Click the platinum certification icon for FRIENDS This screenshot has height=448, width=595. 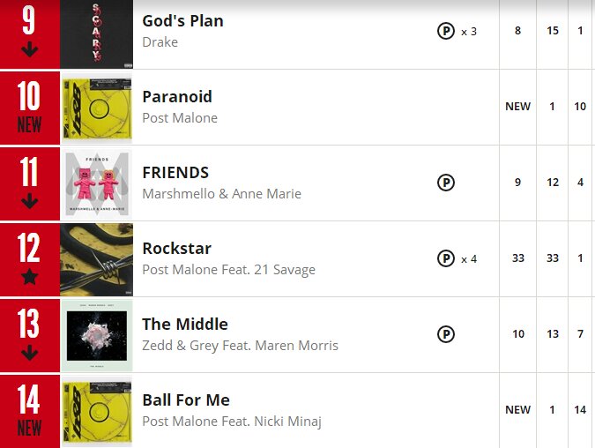(446, 183)
